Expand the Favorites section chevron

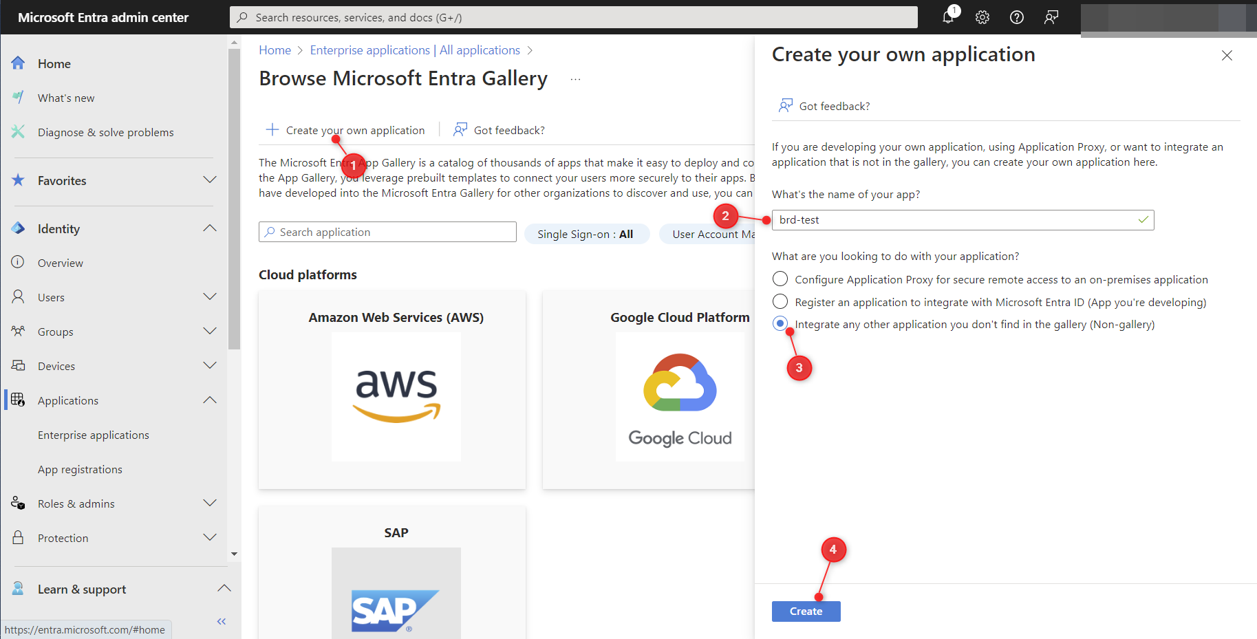pyautogui.click(x=210, y=180)
